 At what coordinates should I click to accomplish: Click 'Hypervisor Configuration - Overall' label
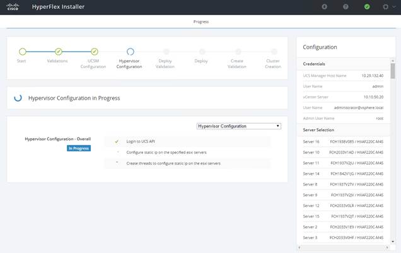[x=58, y=139]
